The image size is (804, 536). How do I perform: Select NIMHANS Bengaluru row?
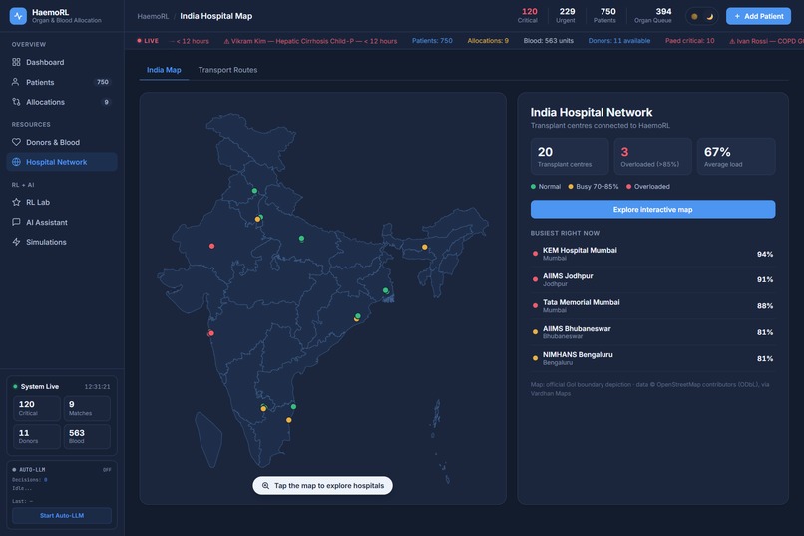pos(652,358)
